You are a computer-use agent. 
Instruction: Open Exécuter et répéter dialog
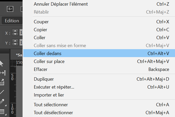pyautogui.click(x=54, y=87)
